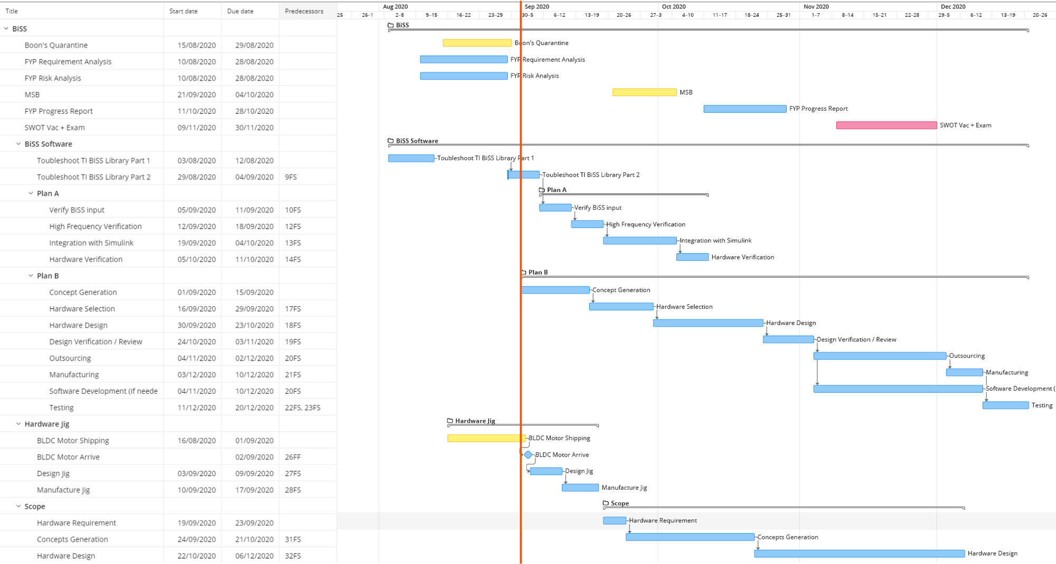
Task: Collapse the Plan A subgroup
Action: [31, 193]
